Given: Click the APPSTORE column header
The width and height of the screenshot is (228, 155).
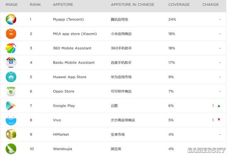Looking at the screenshot, I should pyautogui.click(x=63, y=5).
